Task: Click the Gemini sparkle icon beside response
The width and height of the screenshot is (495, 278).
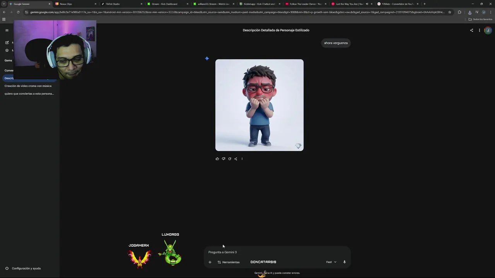Action: coord(207,58)
